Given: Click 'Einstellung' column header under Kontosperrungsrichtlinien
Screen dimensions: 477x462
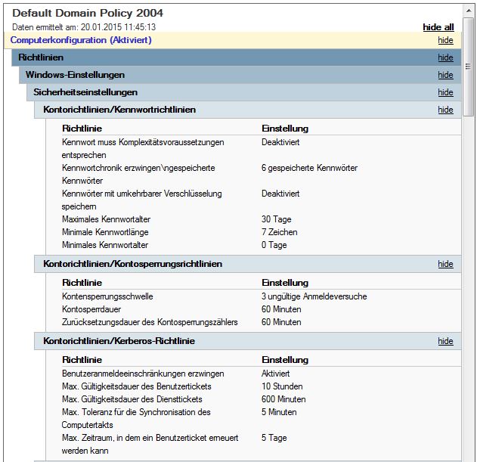Looking at the screenshot, I should pos(285,283).
